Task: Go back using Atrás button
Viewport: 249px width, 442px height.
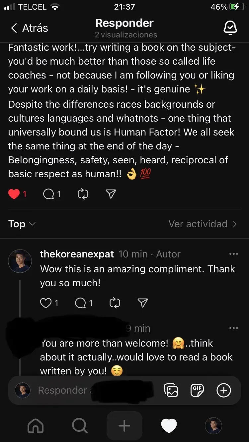Action: [x=29, y=28]
